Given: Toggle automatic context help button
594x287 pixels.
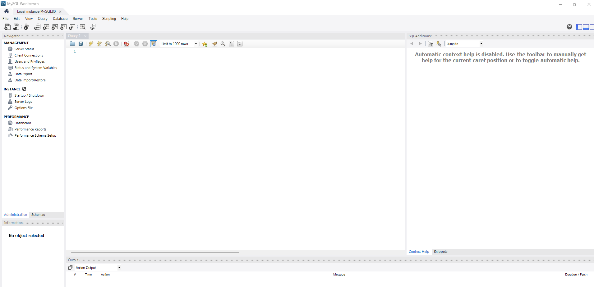Looking at the screenshot, I should tap(431, 44).
